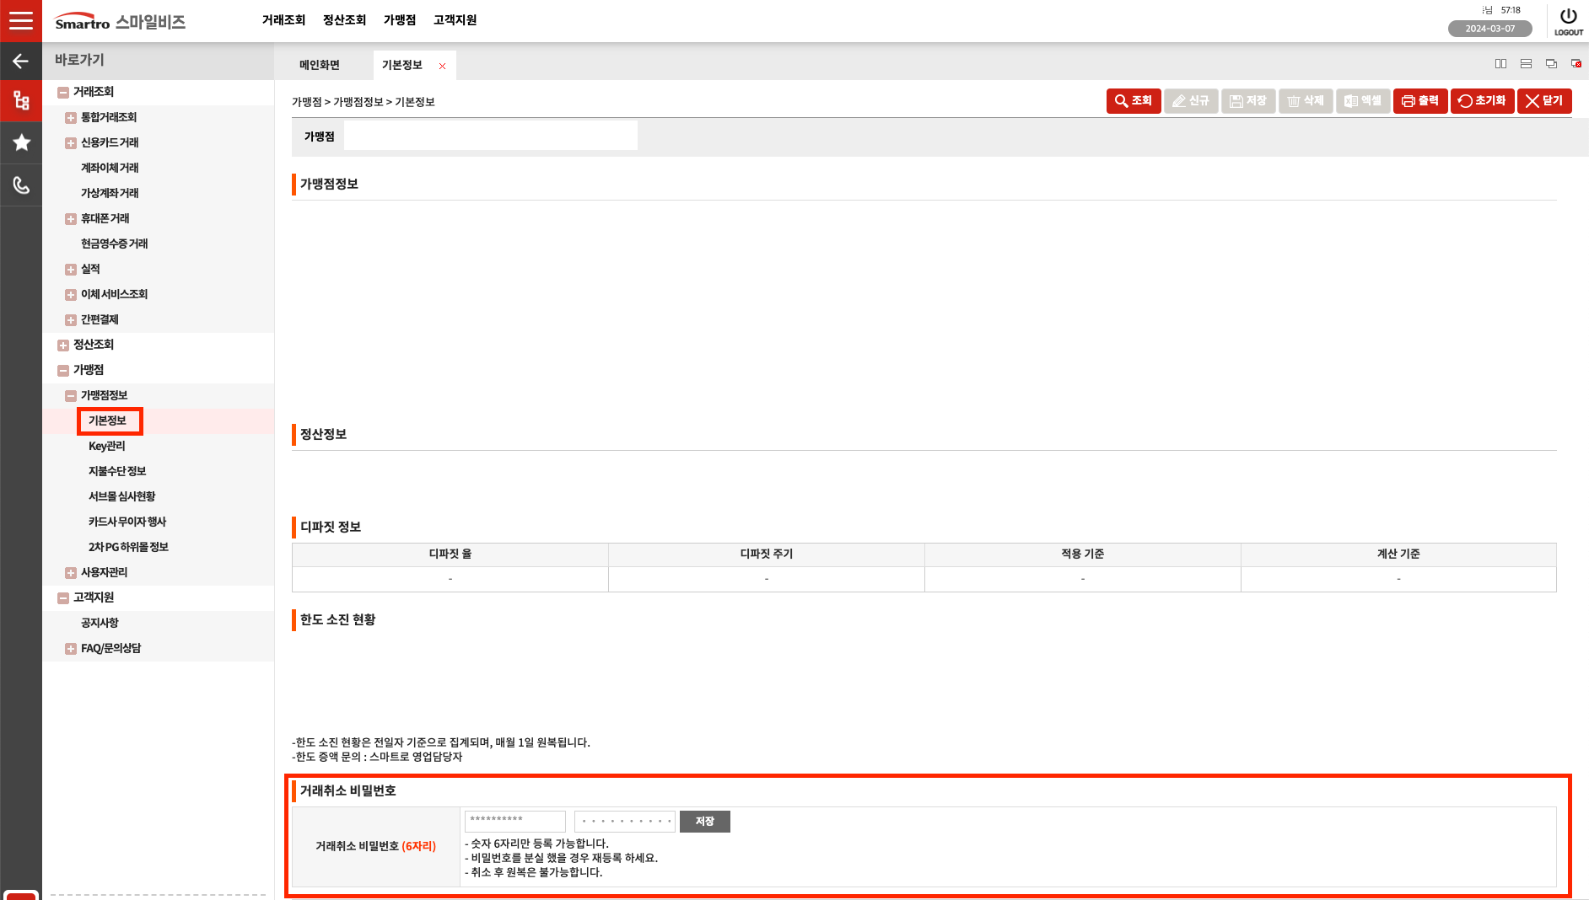Click the 적용 기준 column header
Image resolution: width=1589 pixels, height=900 pixels.
point(1083,554)
